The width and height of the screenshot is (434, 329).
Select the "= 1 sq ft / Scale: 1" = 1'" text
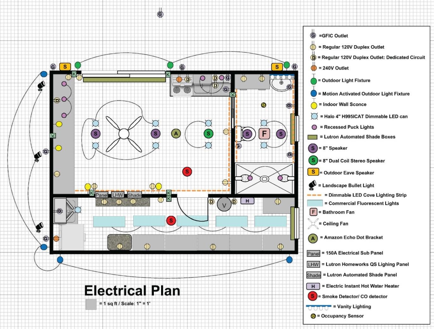pyautogui.click(x=125, y=303)
